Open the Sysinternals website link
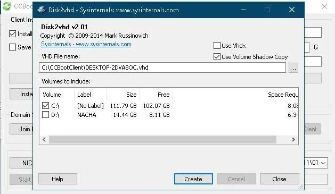The width and height of the screenshot is (335, 194). point(86,44)
